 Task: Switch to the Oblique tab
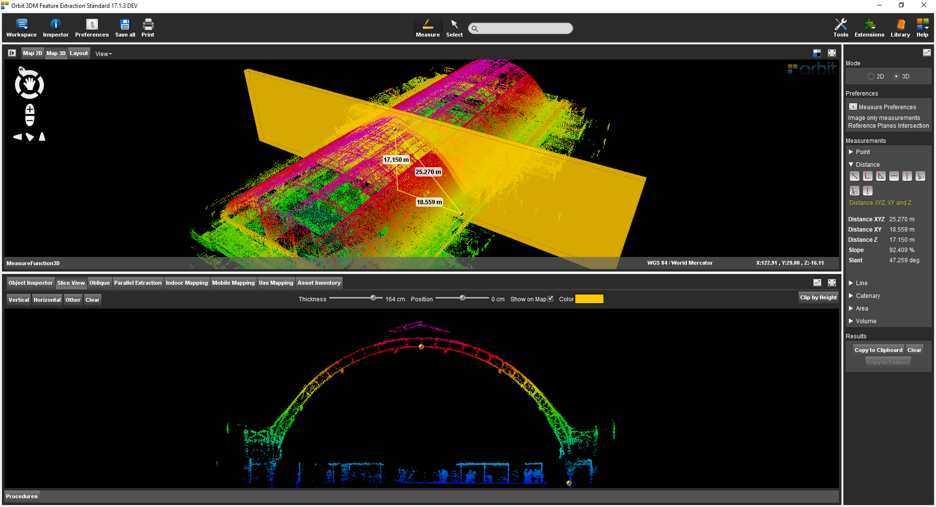(x=99, y=283)
